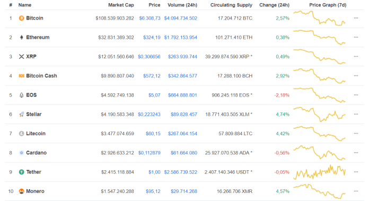The height and width of the screenshot is (201, 369).
Task: Open Bitcoin 7-day price graph
Action: tap(319, 18)
